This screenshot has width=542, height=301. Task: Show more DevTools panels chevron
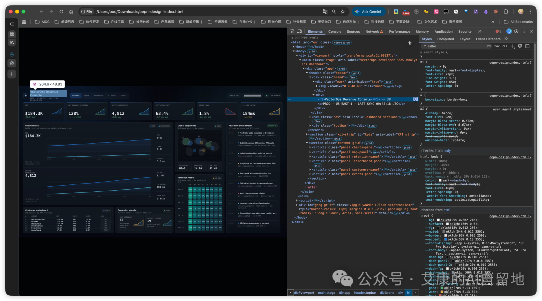coord(480,31)
